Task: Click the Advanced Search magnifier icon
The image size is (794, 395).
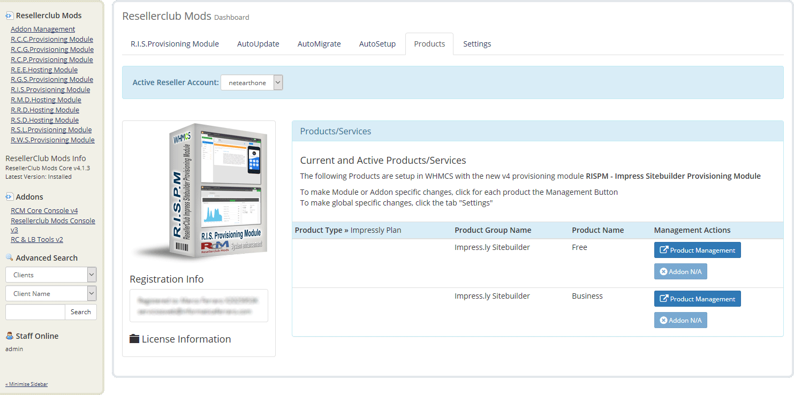Action: tap(9, 257)
